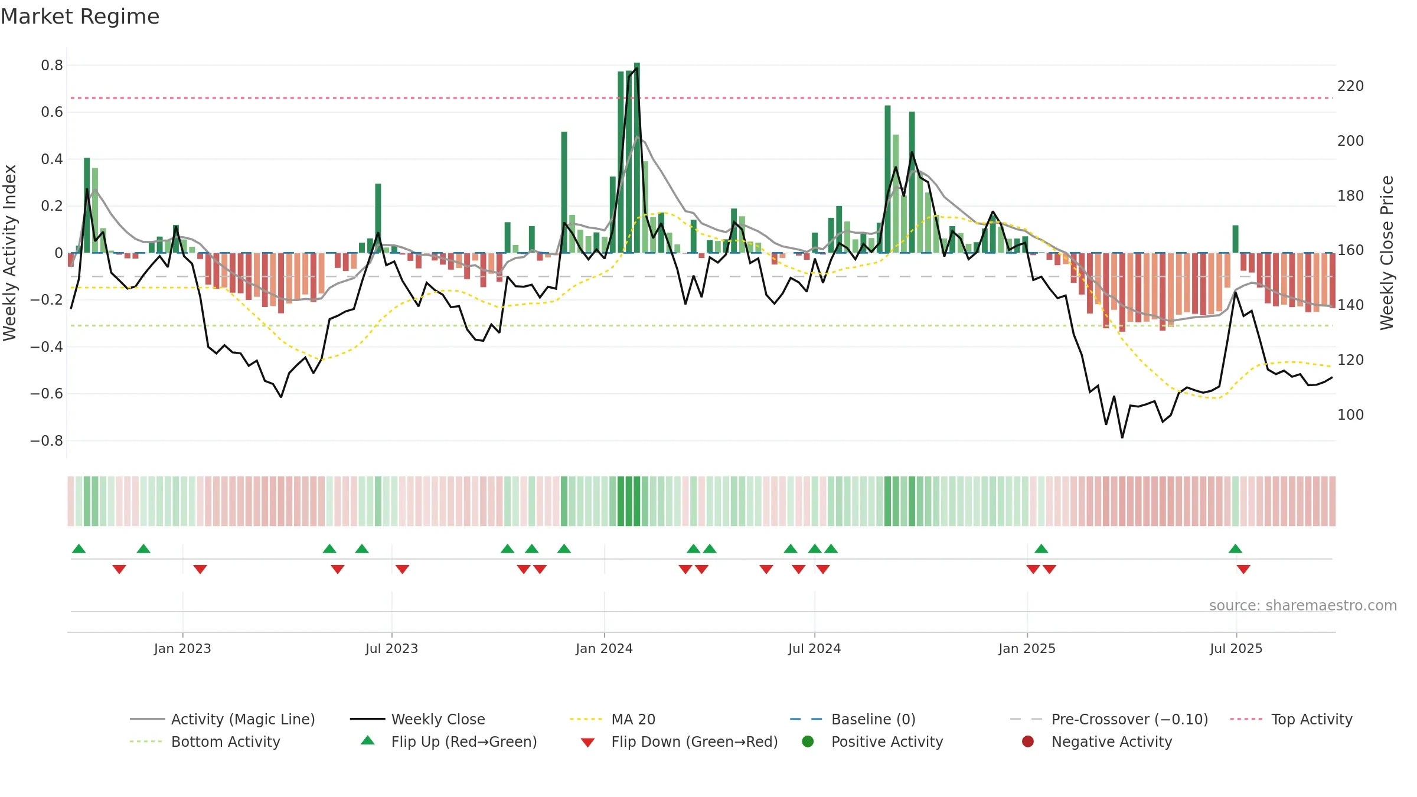
Task: Click the tallest green activity bar above 0.8
Action: coord(637,158)
